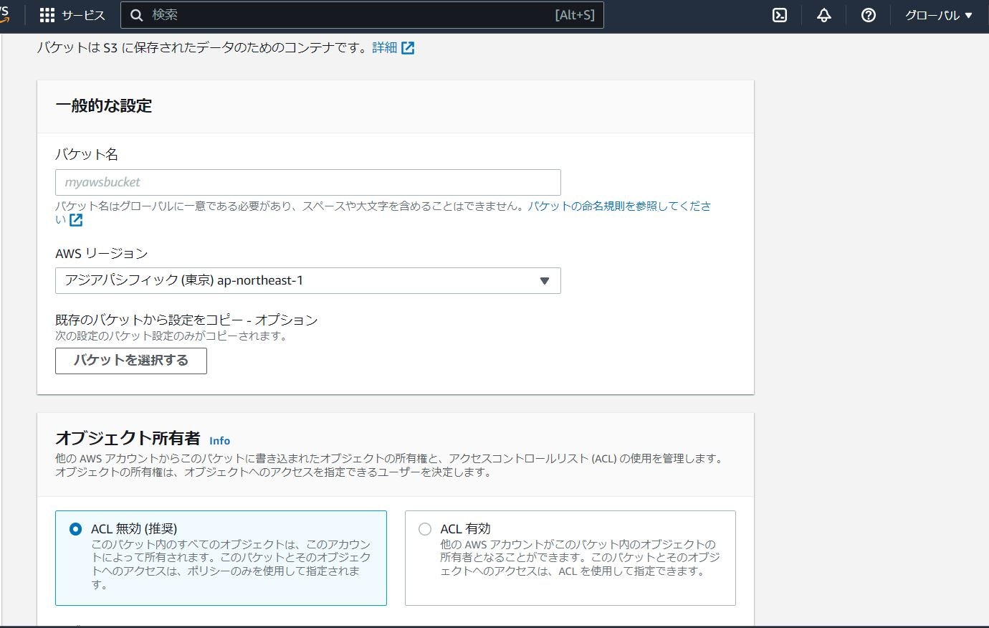Image resolution: width=989 pixels, height=628 pixels.
Task: Select the ACL 無効 (推奨) radio button
Action: (75, 529)
